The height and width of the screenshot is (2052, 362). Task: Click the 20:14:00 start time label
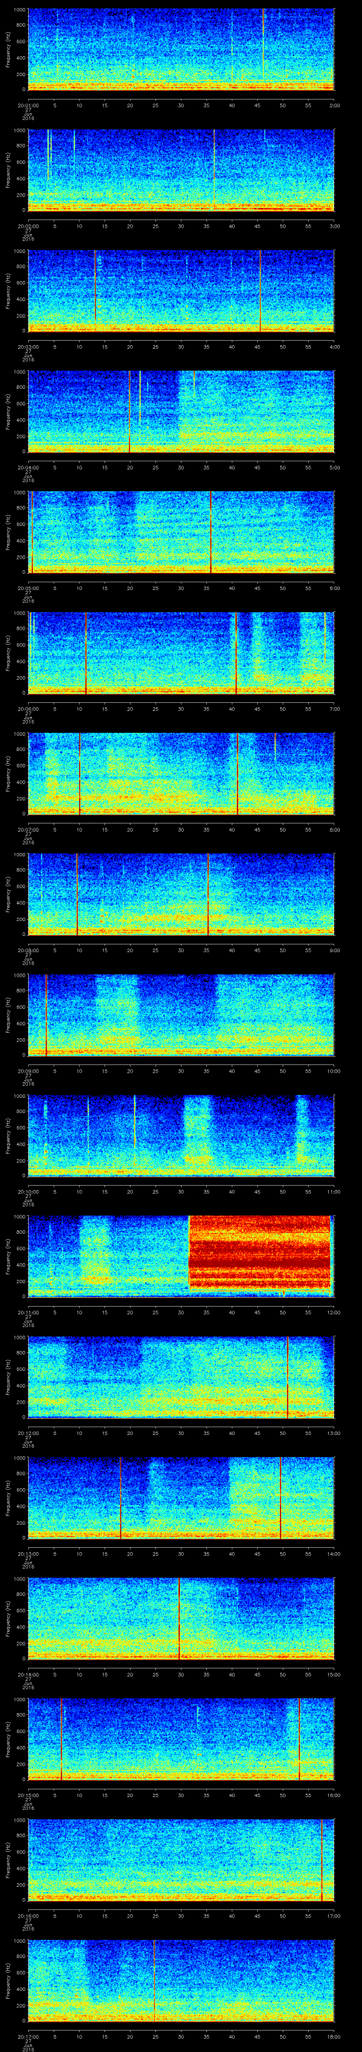(x=28, y=1674)
